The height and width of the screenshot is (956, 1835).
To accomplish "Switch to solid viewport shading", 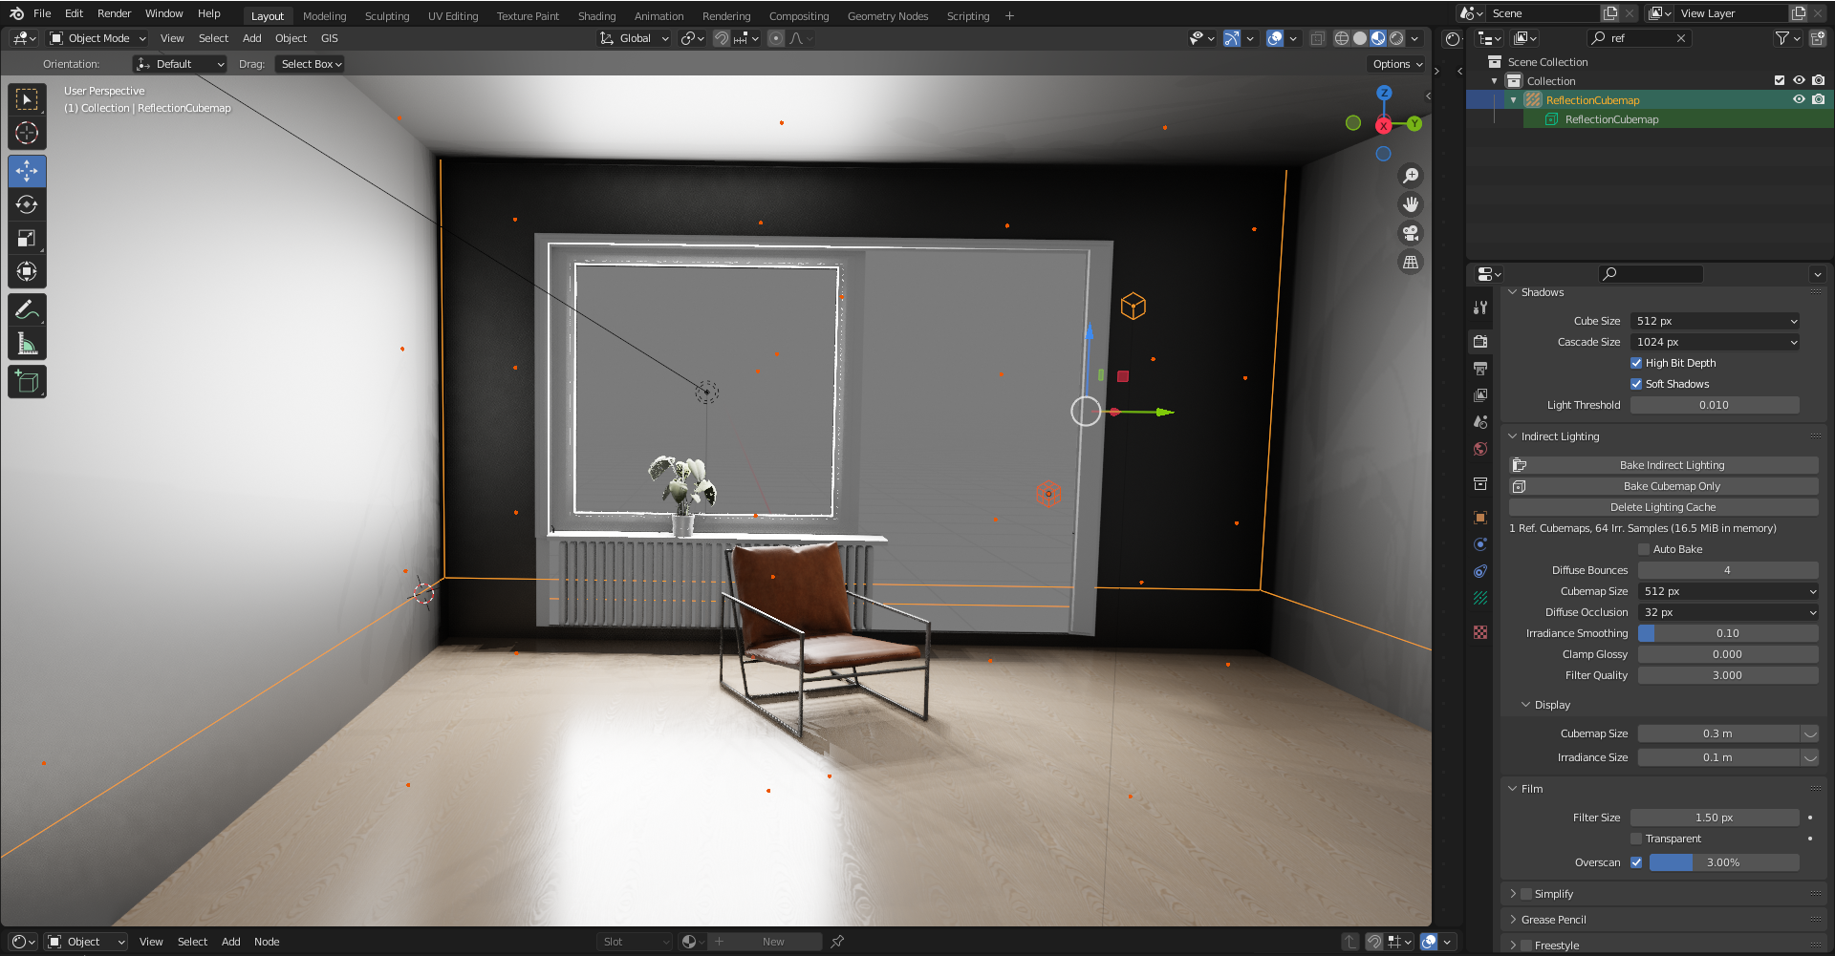I will [1360, 38].
